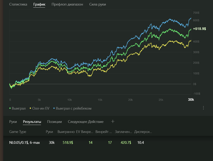213x161 pixels.
Task: Click the 15k x-axis label
Action: tap(100, 100)
